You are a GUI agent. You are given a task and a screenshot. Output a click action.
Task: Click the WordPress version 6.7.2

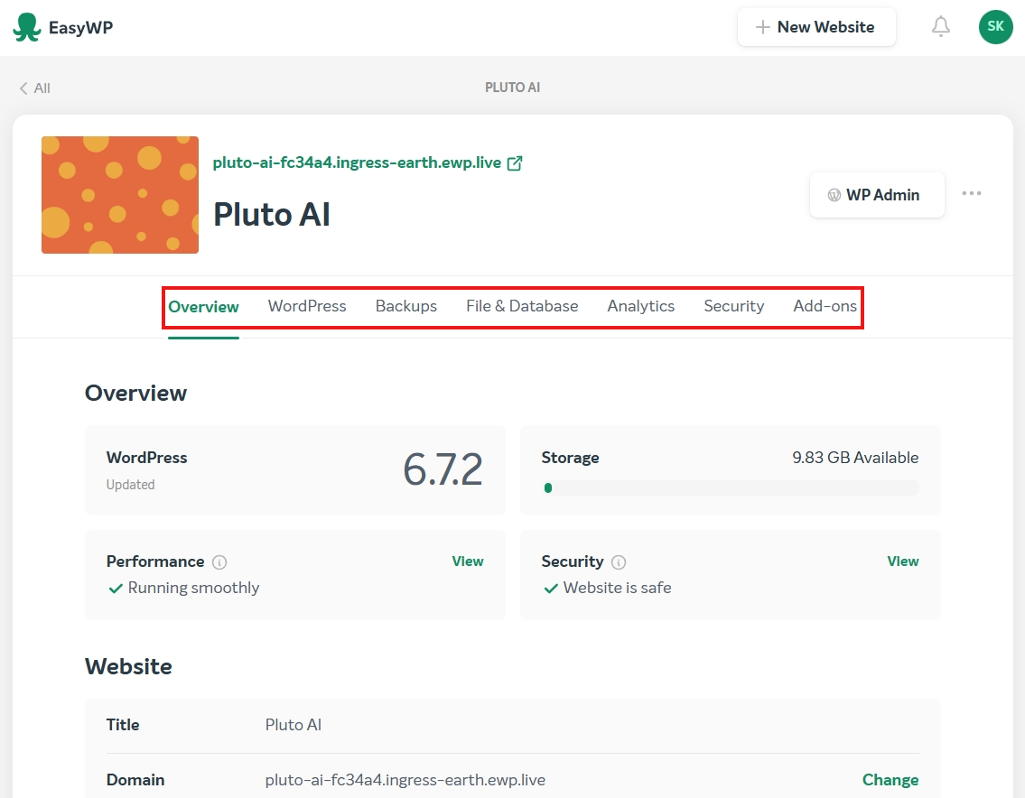pyautogui.click(x=443, y=470)
